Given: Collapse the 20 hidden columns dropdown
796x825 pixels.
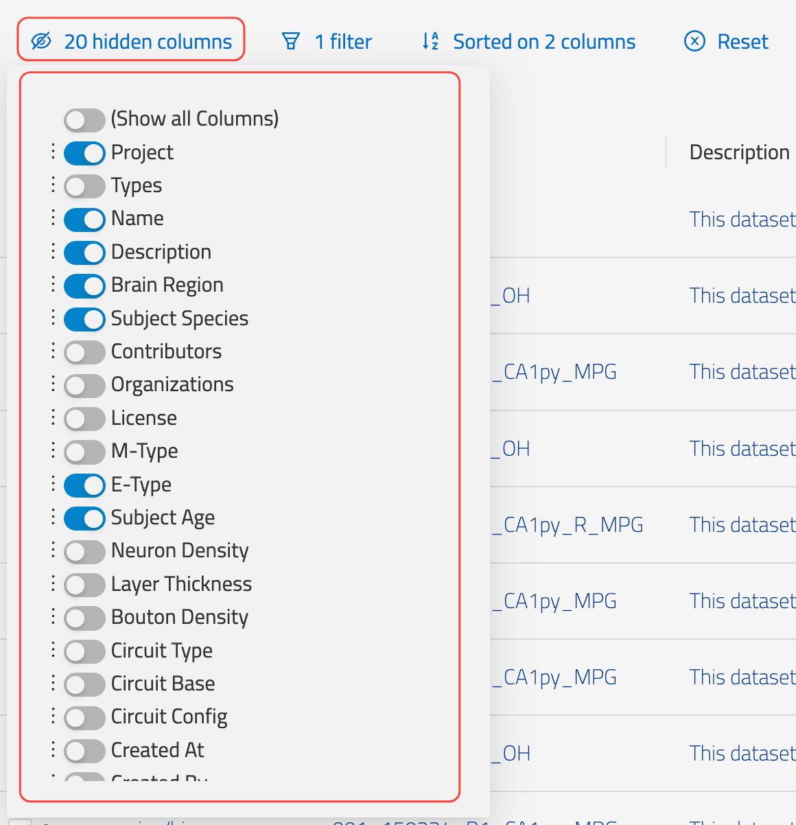Looking at the screenshot, I should pos(131,41).
